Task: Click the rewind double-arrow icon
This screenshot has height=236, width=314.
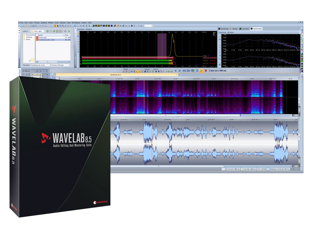Action: point(184,71)
